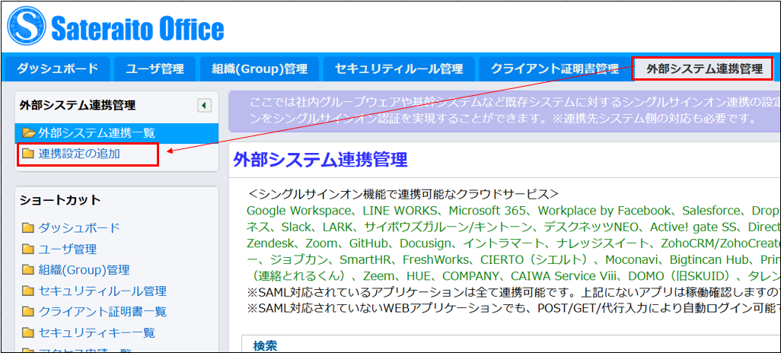Open the 外部システム連携管理 tab
The height and width of the screenshot is (353, 781).
coord(704,68)
